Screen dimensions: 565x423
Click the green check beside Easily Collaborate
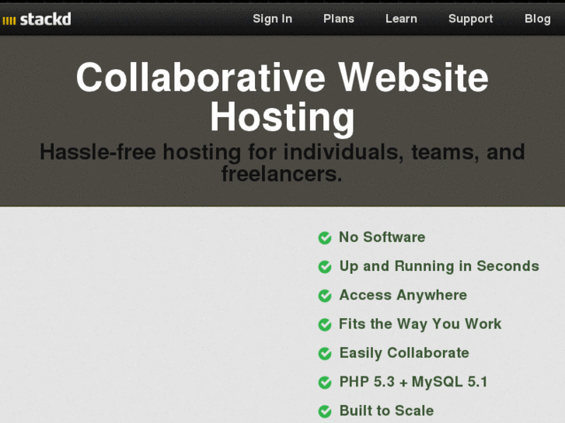click(325, 354)
